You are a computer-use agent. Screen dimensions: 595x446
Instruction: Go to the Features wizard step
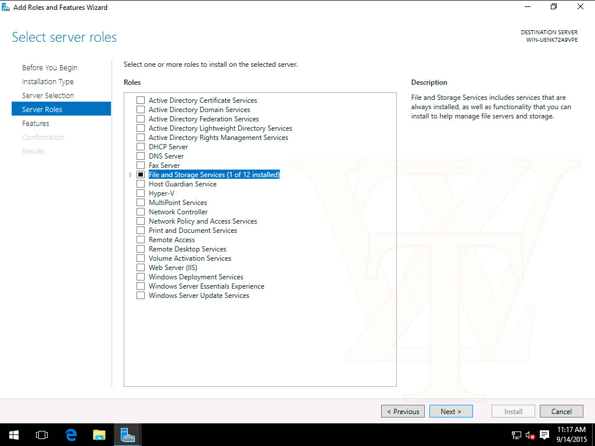click(35, 123)
